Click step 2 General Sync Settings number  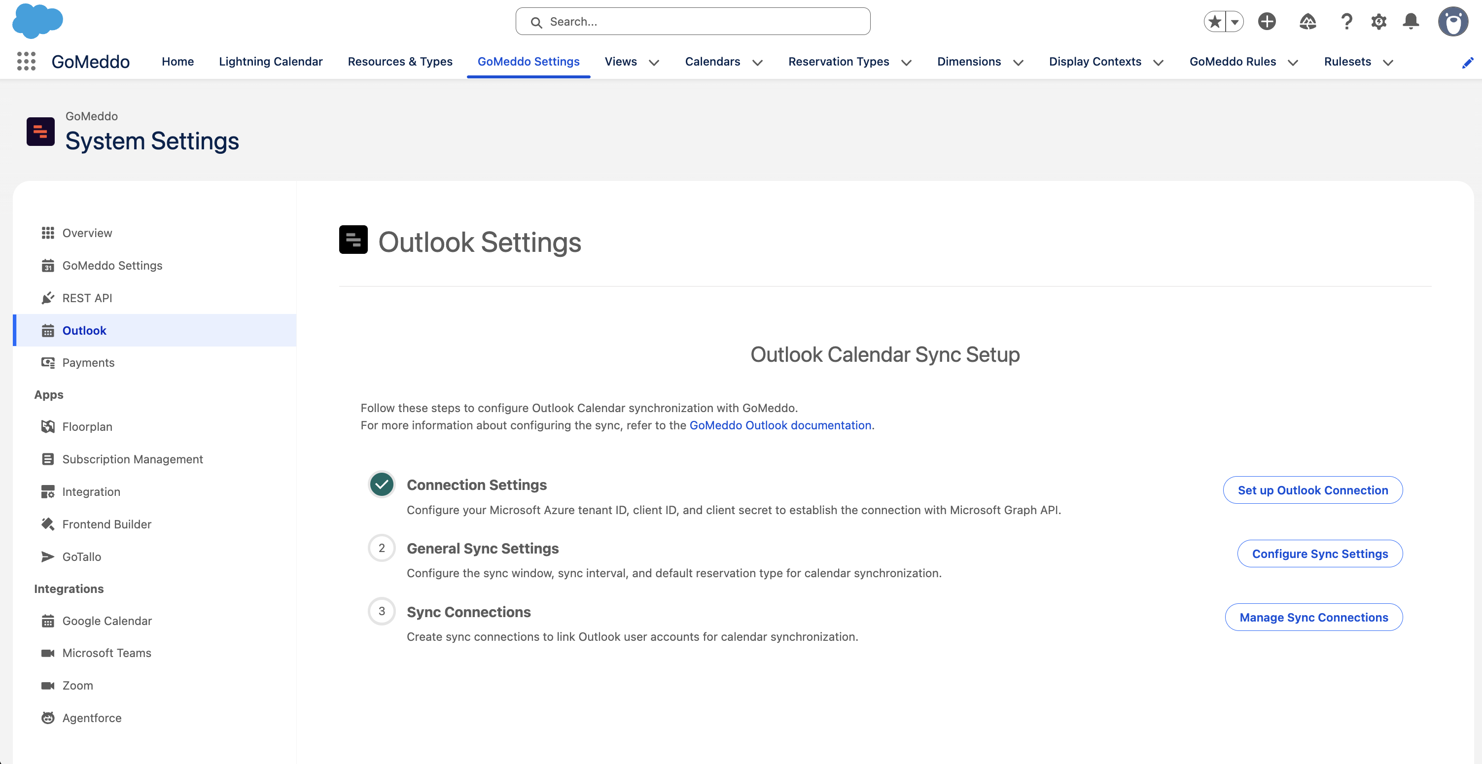click(382, 548)
